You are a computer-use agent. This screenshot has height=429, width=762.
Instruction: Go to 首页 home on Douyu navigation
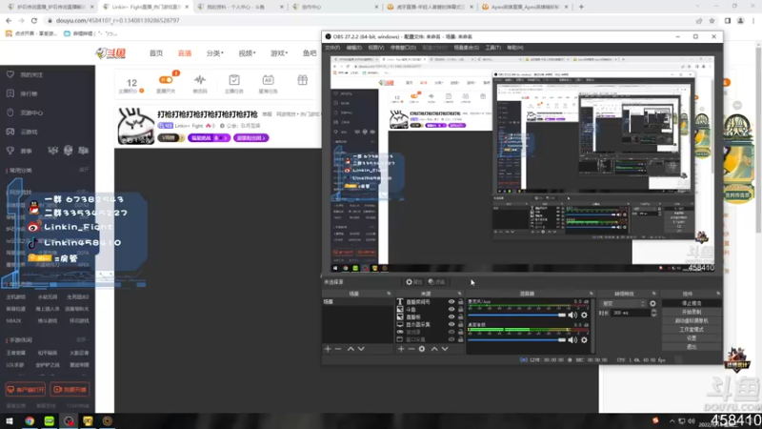(156, 53)
